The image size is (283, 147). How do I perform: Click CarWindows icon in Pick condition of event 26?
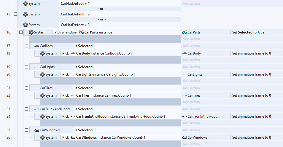[73, 138]
